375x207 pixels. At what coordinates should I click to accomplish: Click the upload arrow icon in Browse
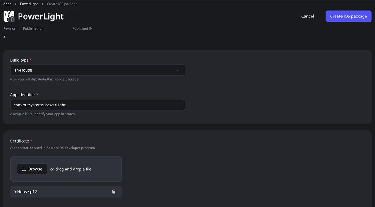pyautogui.click(x=24, y=169)
